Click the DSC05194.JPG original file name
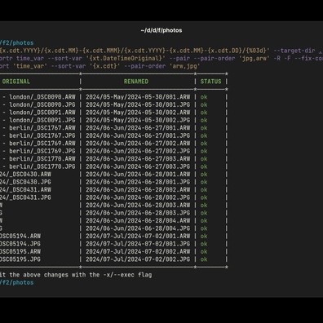The width and height of the screenshot is (323, 323). click(x=20, y=244)
